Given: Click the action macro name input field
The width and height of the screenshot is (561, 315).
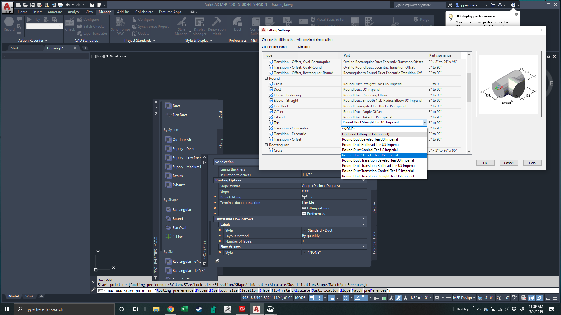Looking at the screenshot, I should point(44,26).
